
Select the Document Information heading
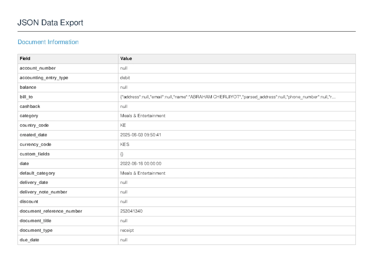tap(48, 42)
